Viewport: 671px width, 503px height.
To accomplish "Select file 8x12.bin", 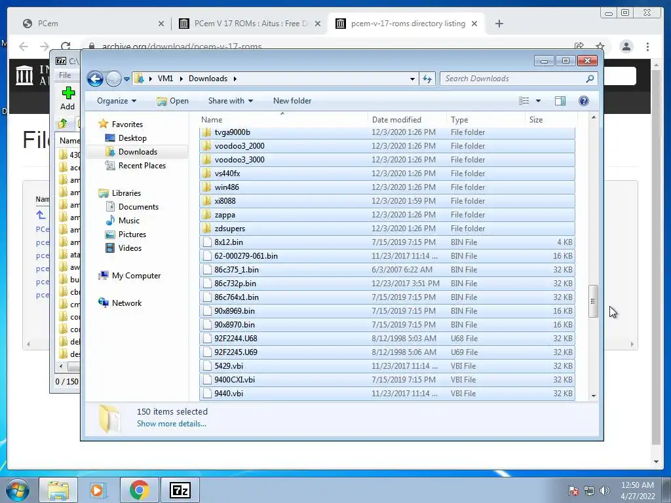I will click(x=387, y=242).
